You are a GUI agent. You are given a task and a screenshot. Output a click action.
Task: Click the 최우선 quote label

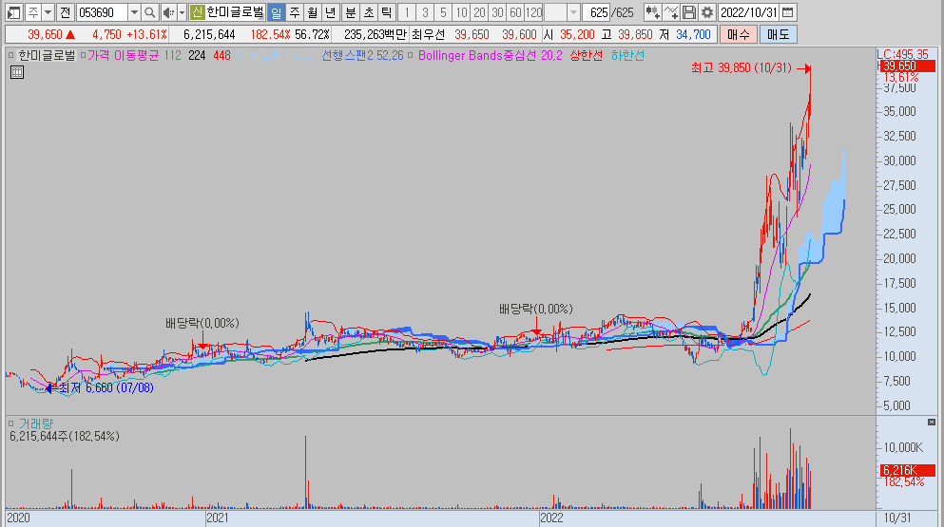pos(429,35)
